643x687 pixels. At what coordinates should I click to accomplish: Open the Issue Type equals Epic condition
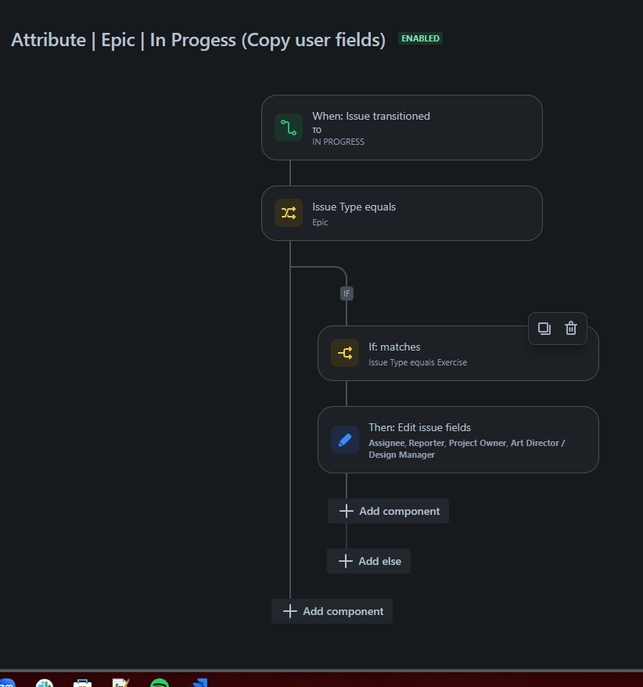click(x=402, y=213)
